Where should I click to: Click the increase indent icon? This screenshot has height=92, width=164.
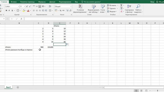(46, 10)
